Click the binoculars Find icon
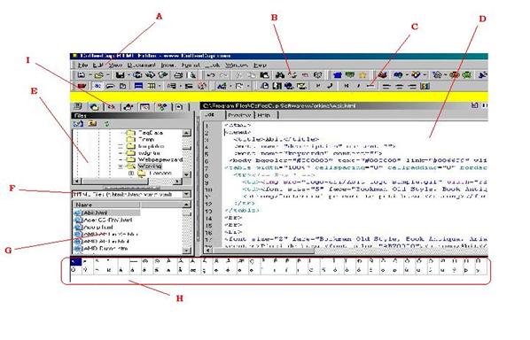The width and height of the screenshot is (530, 340). [x=280, y=75]
